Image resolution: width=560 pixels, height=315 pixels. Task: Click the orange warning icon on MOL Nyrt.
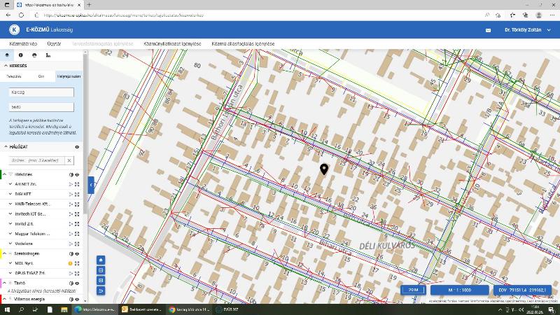(71, 264)
